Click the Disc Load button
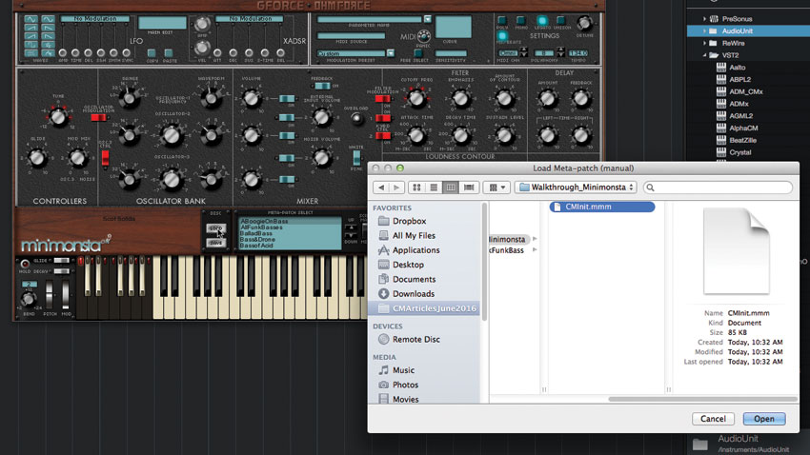Image resolution: width=810 pixels, height=455 pixels. click(216, 228)
